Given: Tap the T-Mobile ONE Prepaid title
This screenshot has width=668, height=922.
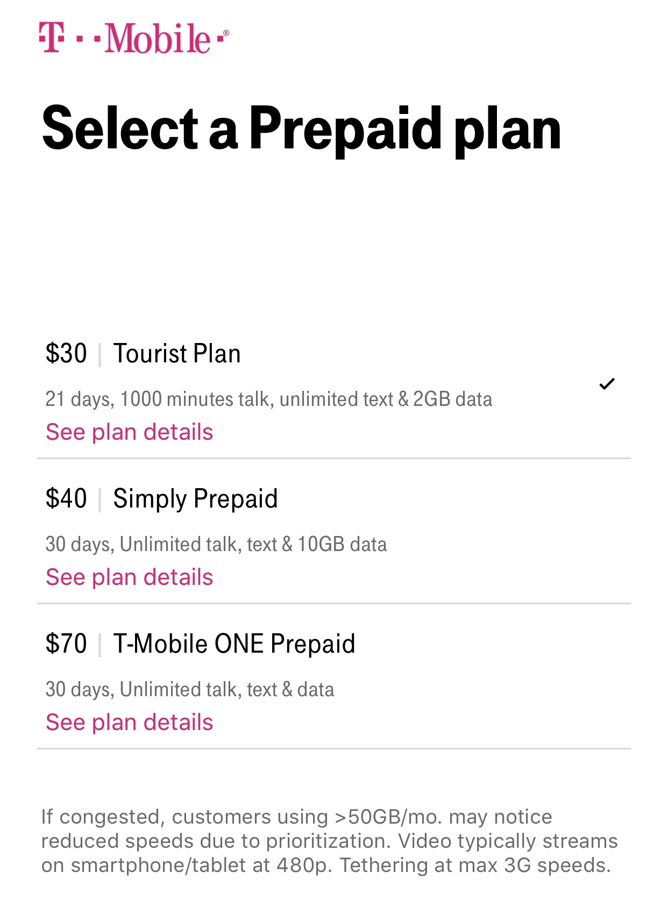Looking at the screenshot, I should tap(234, 644).
